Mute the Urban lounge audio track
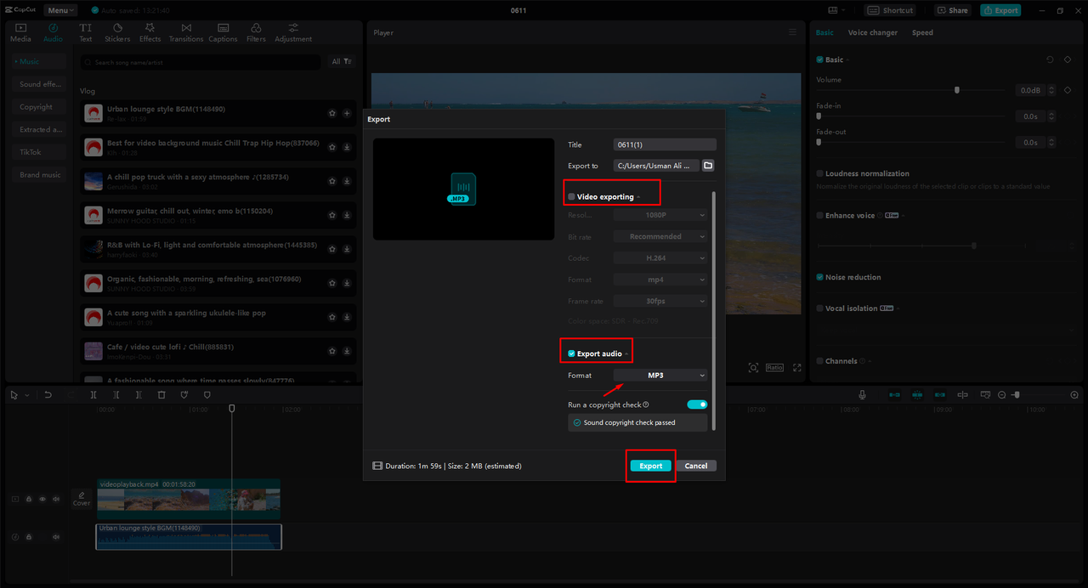The image size is (1088, 588). 56,537
